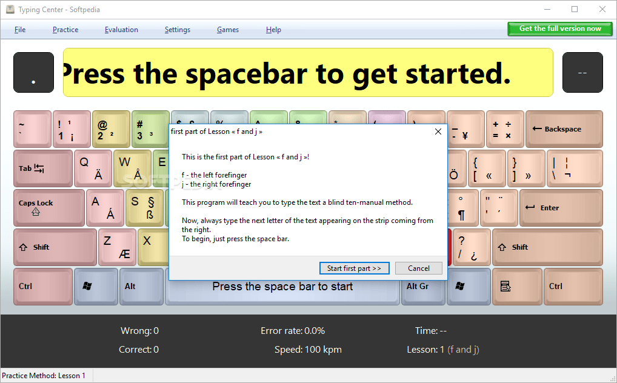
Task: Click the left Windows key icon
Action: [95, 286]
